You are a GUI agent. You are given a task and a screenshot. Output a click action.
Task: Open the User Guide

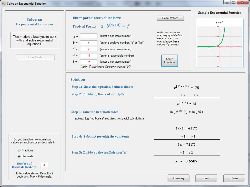(x=35, y=57)
